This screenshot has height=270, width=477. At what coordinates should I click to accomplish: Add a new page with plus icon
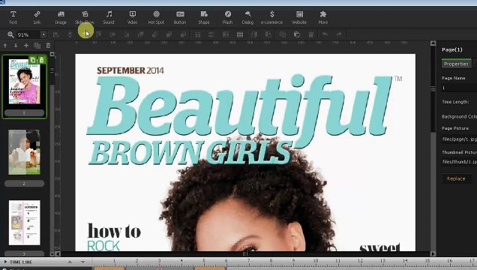[26, 46]
